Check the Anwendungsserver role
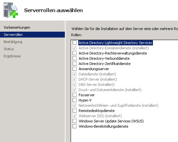 coord(74,69)
